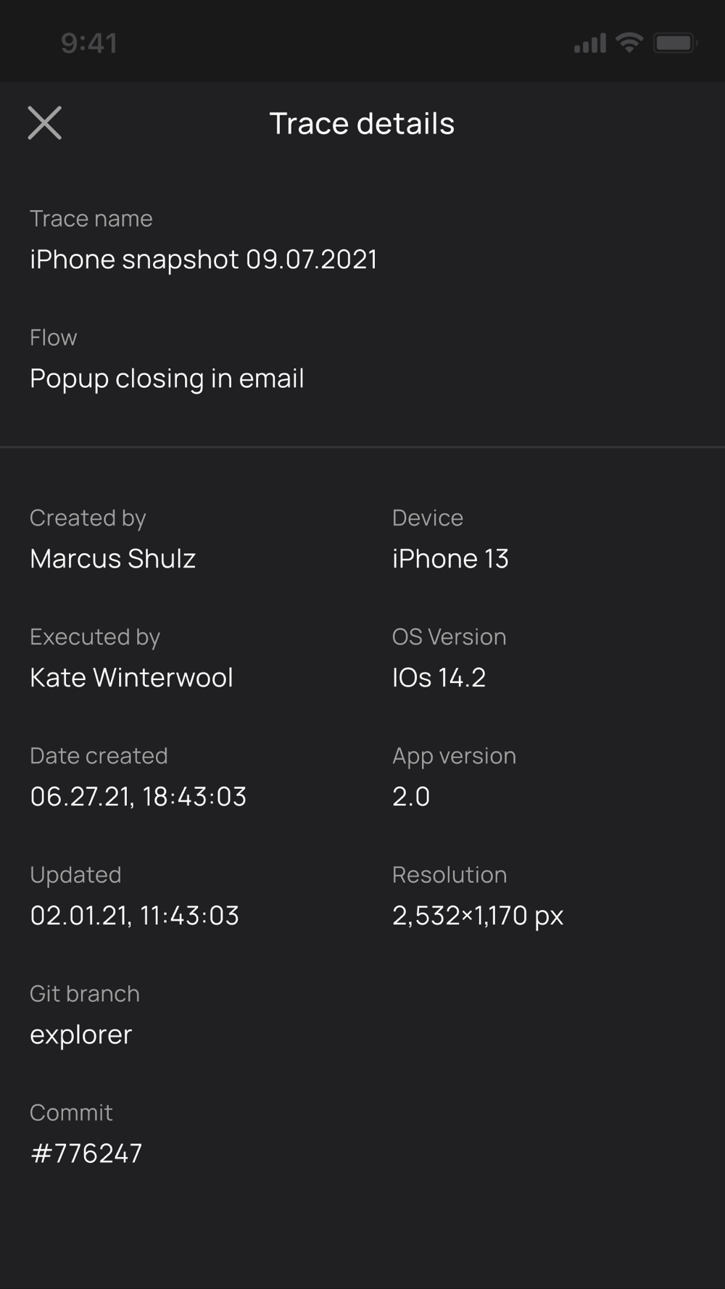Select the IOs 14.2 OS version value
Viewport: 725px width, 1289px height.
439,677
